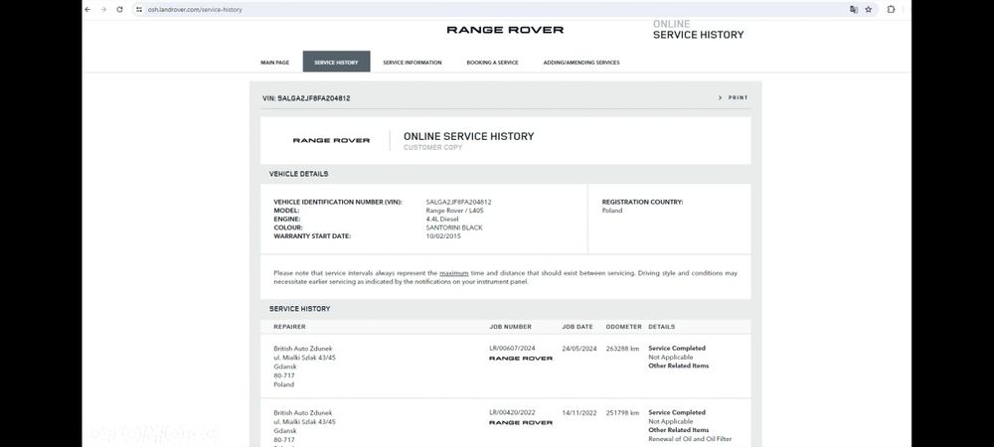
Task: Click job number LR/00420/2022
Action: point(512,412)
